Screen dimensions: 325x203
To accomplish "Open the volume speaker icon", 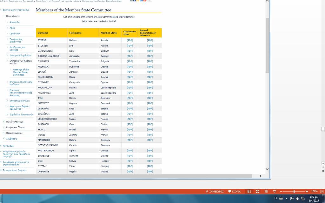I will (297, 199).
